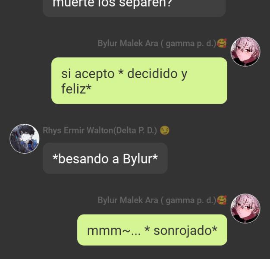Tap 'Bylur Malek Ara' name above 'mmm~...' message
The width and height of the screenshot is (270, 259).
pyautogui.click(x=128, y=200)
